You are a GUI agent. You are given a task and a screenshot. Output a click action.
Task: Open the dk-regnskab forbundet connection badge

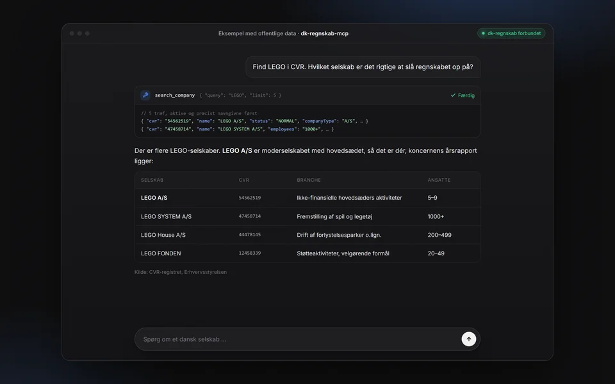click(511, 33)
